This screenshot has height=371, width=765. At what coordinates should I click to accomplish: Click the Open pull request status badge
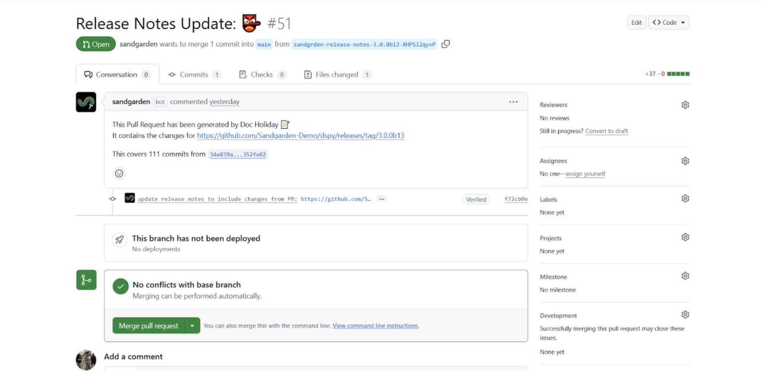(x=96, y=44)
